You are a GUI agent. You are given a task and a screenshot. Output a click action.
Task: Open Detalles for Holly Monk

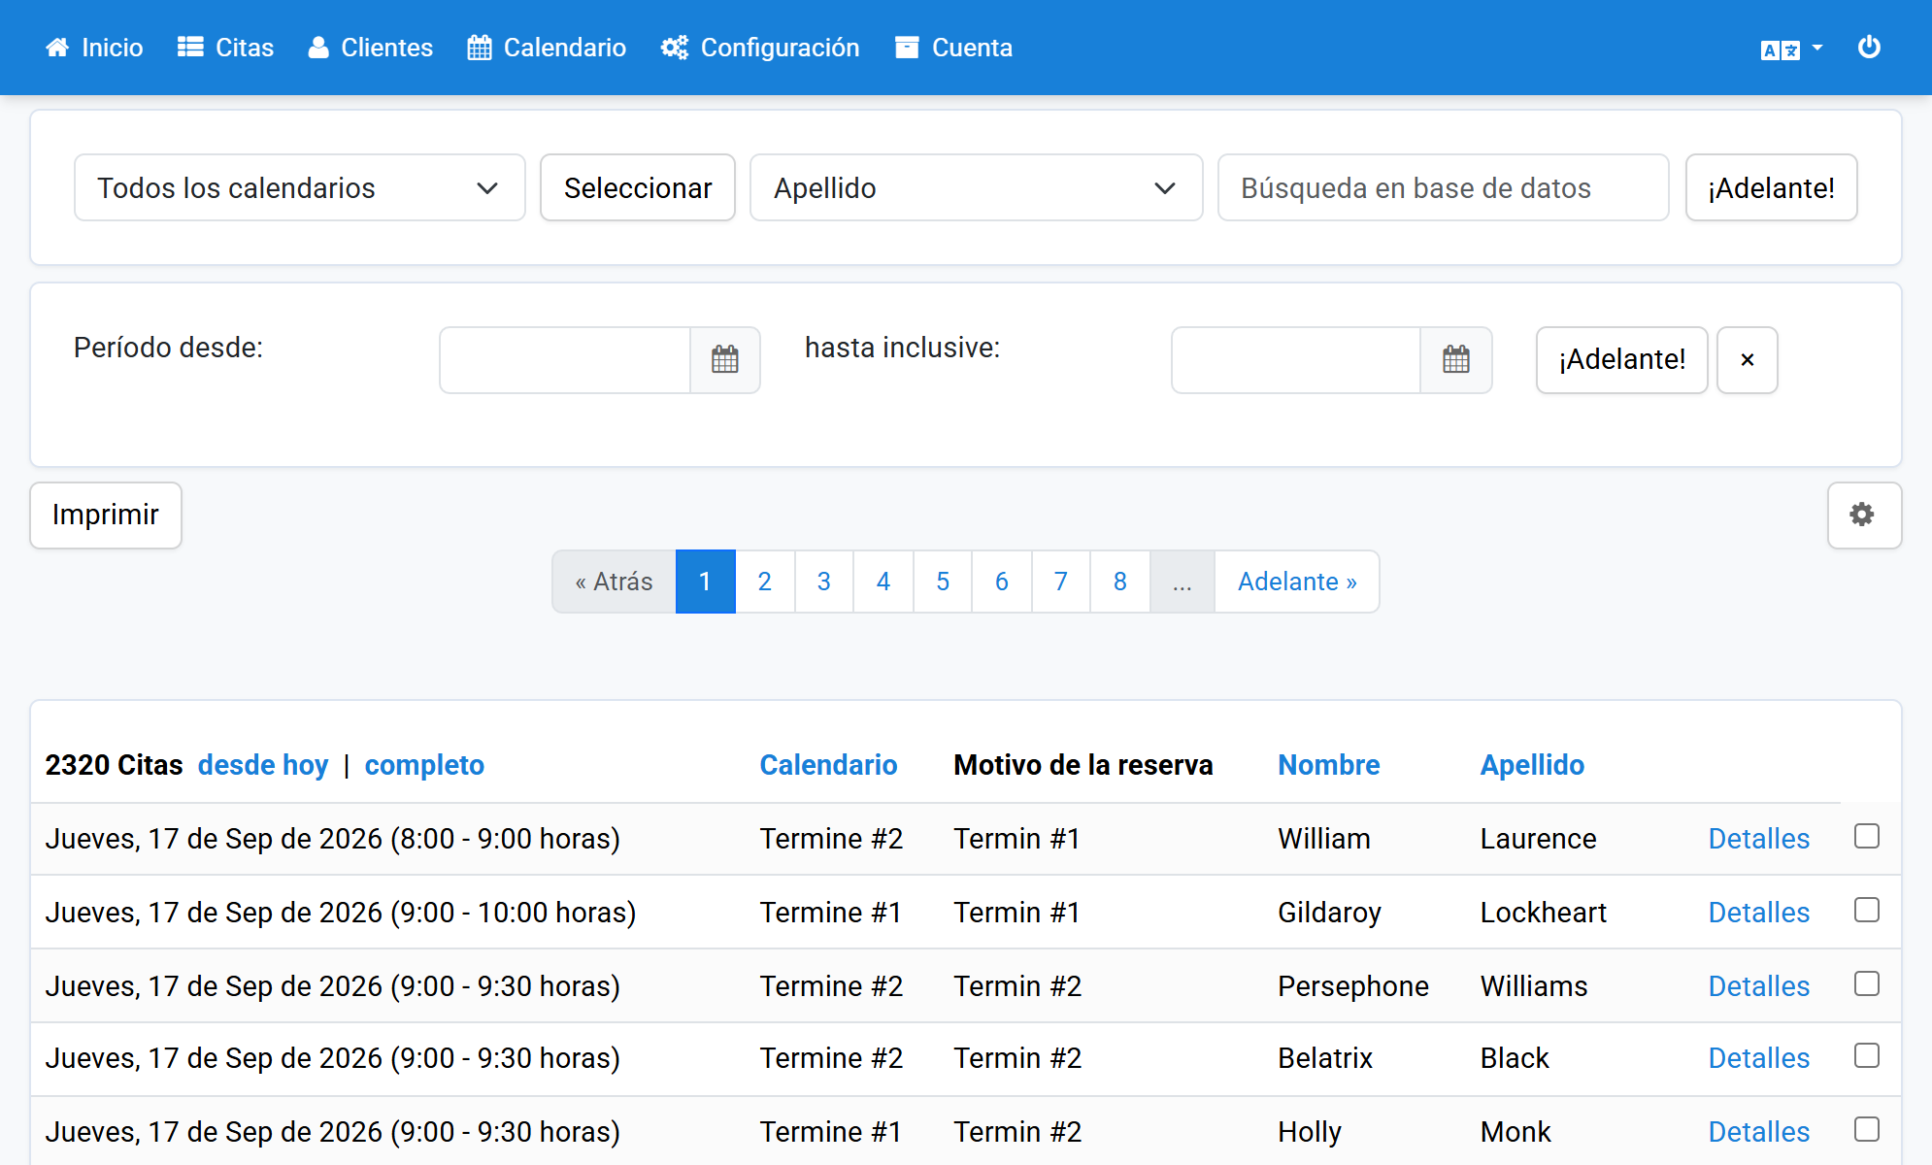pos(1759,1132)
